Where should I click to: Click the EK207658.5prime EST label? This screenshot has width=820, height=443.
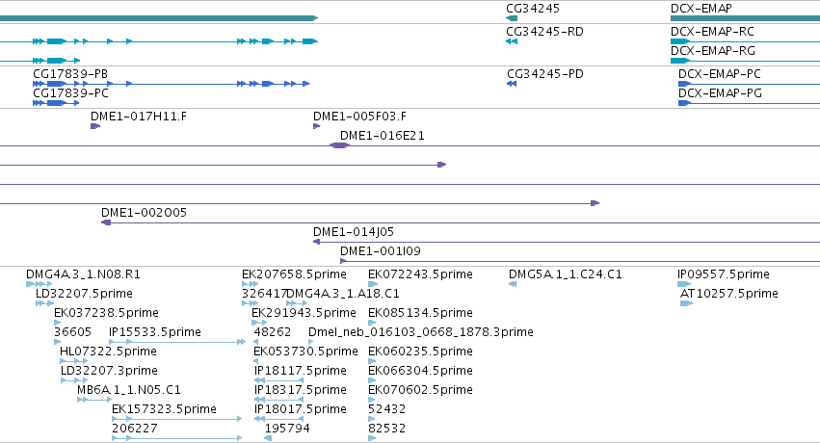[x=294, y=274]
